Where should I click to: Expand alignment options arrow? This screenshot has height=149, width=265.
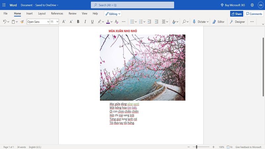(x=167, y=22)
